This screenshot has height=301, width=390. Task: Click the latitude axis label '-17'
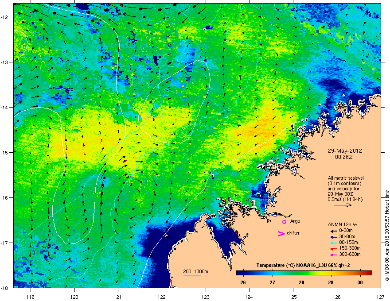click(4, 243)
